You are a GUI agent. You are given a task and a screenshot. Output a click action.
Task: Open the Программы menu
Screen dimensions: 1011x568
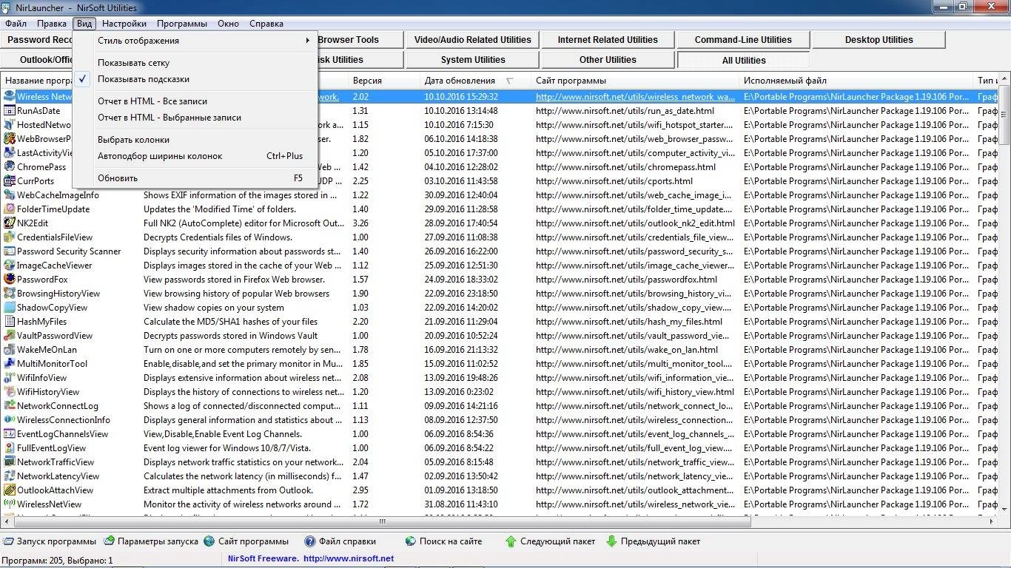click(182, 24)
